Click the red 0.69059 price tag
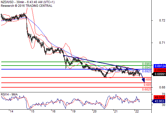This screenshot has width=166, height=113. tap(160, 70)
